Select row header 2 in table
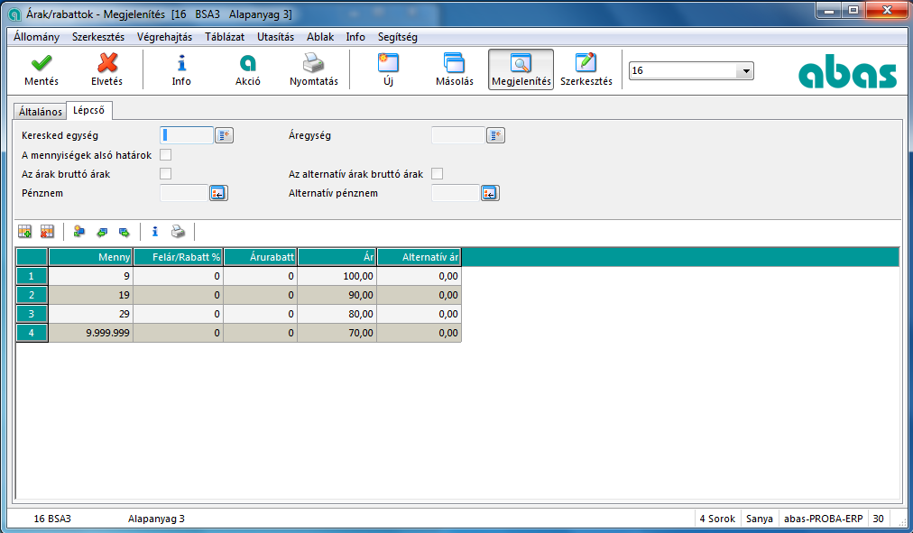This screenshot has width=913, height=533. 32,295
